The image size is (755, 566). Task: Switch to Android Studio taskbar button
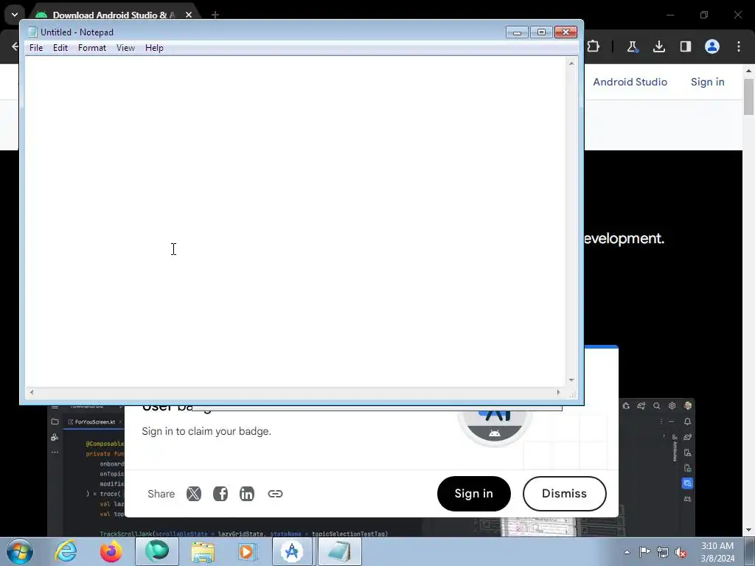tap(292, 551)
